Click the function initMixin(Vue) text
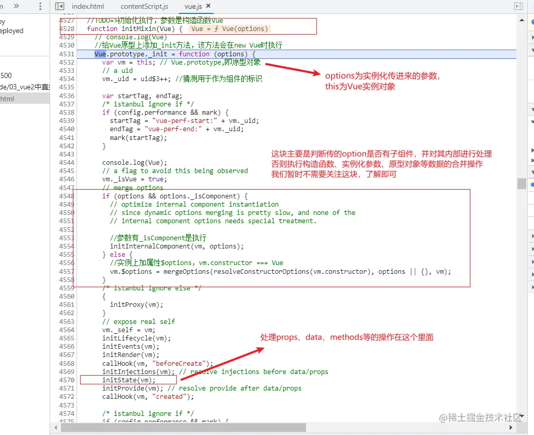This screenshot has width=534, height=435. (x=131, y=28)
